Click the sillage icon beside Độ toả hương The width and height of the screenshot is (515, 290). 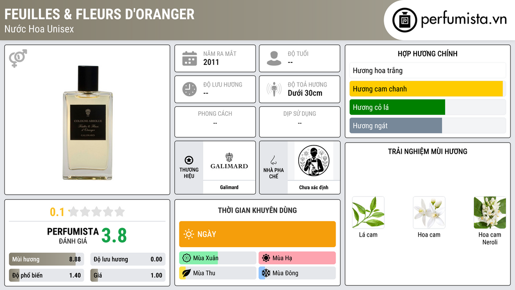(x=274, y=89)
